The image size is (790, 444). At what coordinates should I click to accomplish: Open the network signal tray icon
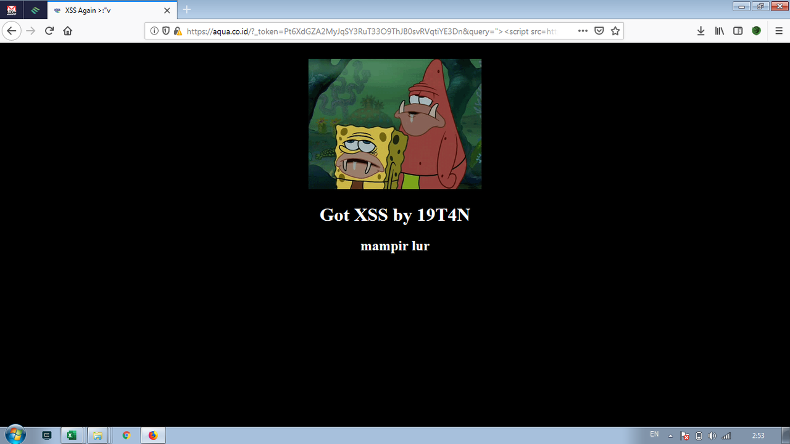tap(726, 436)
